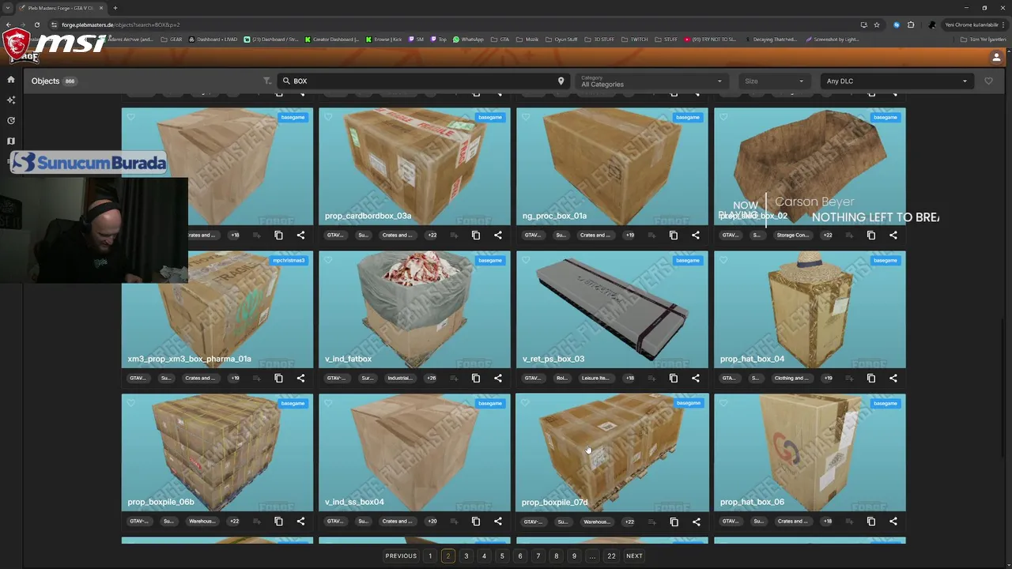
Task: Favorite v_ind_ss_box04 with heart
Action: (328, 403)
